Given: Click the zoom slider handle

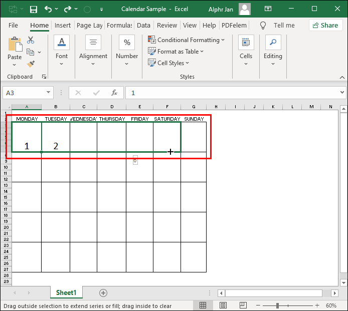Looking at the screenshot, I should (277, 305).
